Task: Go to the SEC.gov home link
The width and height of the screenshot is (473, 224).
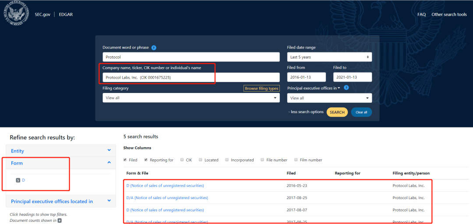Action: [42, 14]
